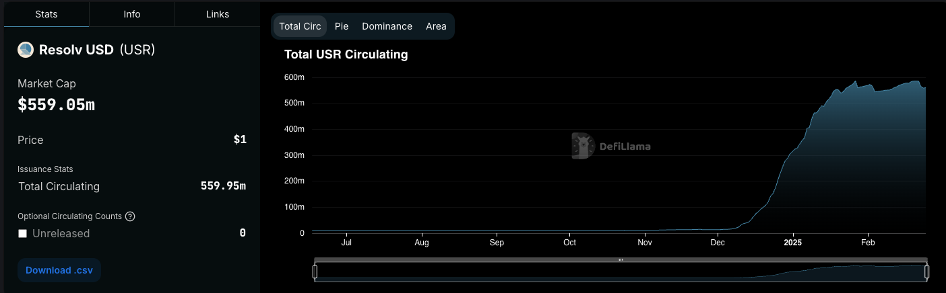Viewport: 946px width, 293px height.
Task: Open the help icon beside Optional Circulating Counts
Action: coord(131,216)
